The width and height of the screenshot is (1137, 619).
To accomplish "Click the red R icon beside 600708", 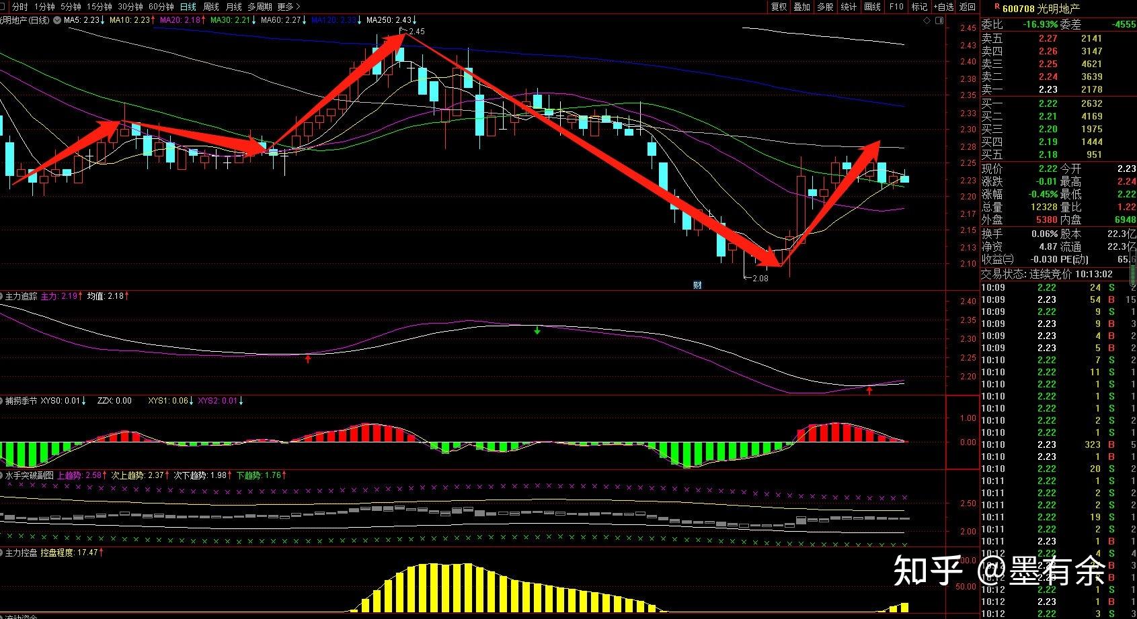I will [997, 6].
